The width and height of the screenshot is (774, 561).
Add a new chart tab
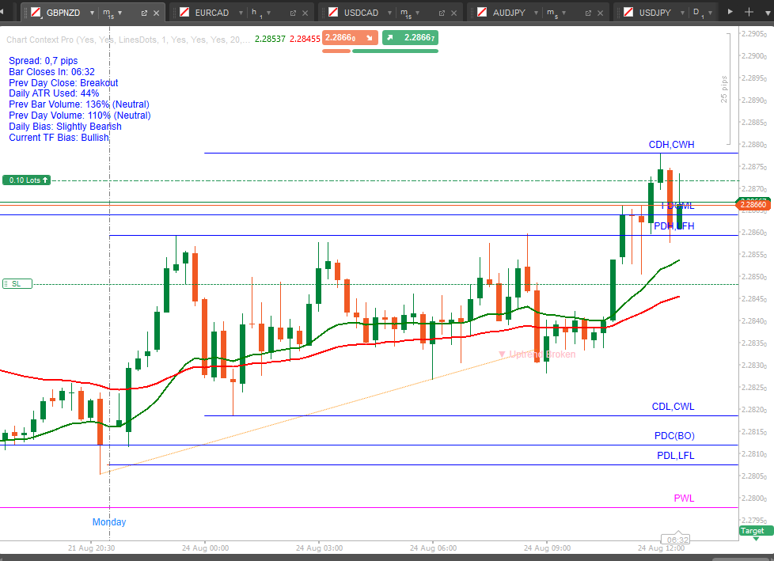(749, 12)
